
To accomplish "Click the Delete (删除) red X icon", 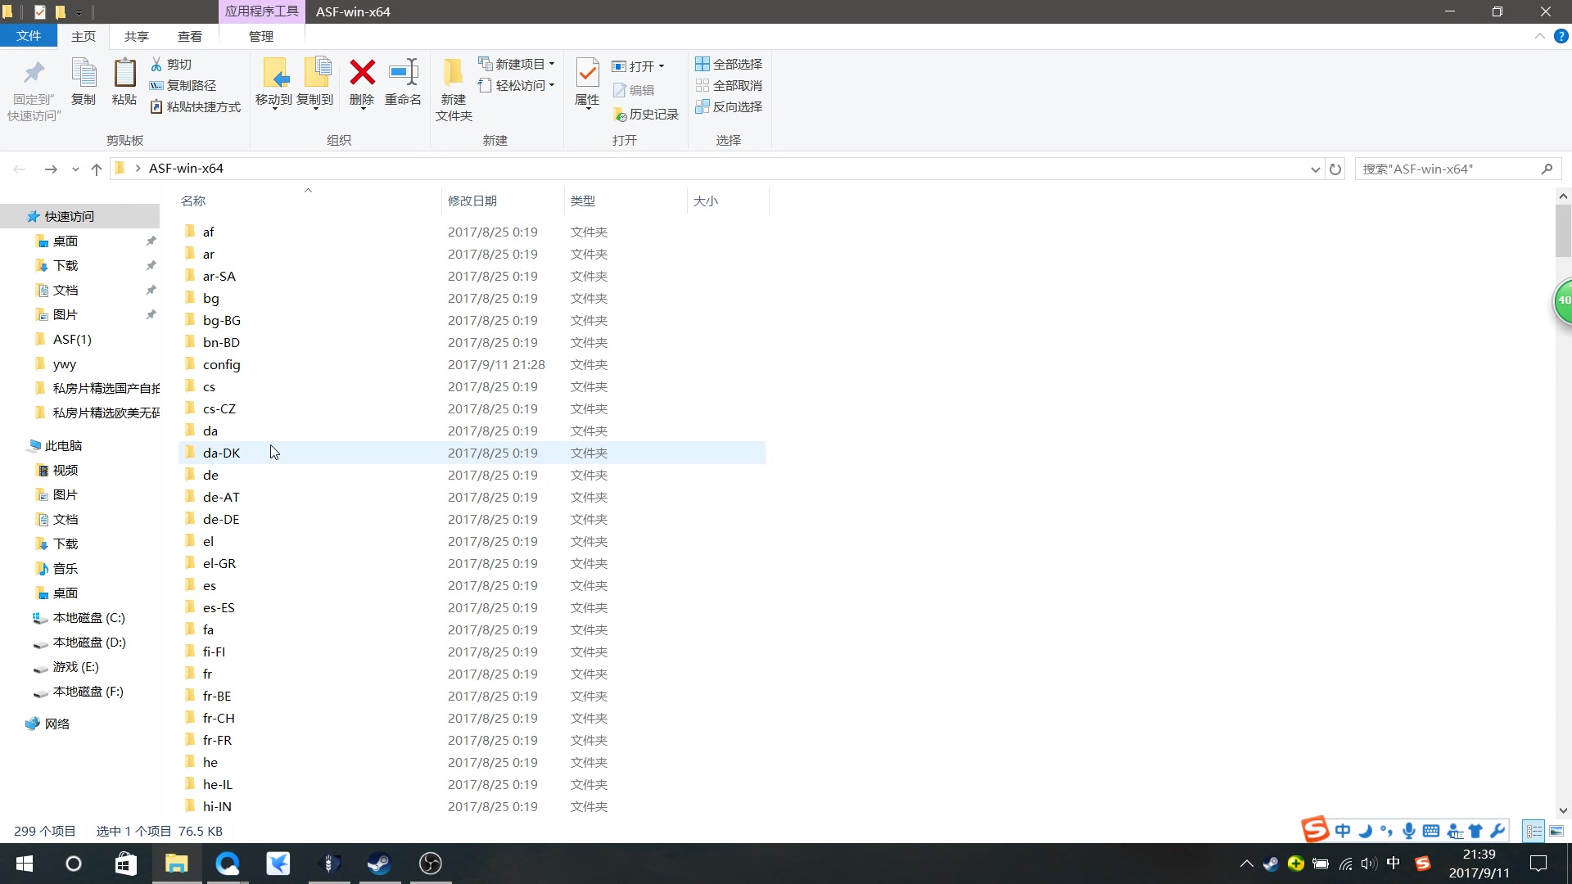I will pos(362,73).
